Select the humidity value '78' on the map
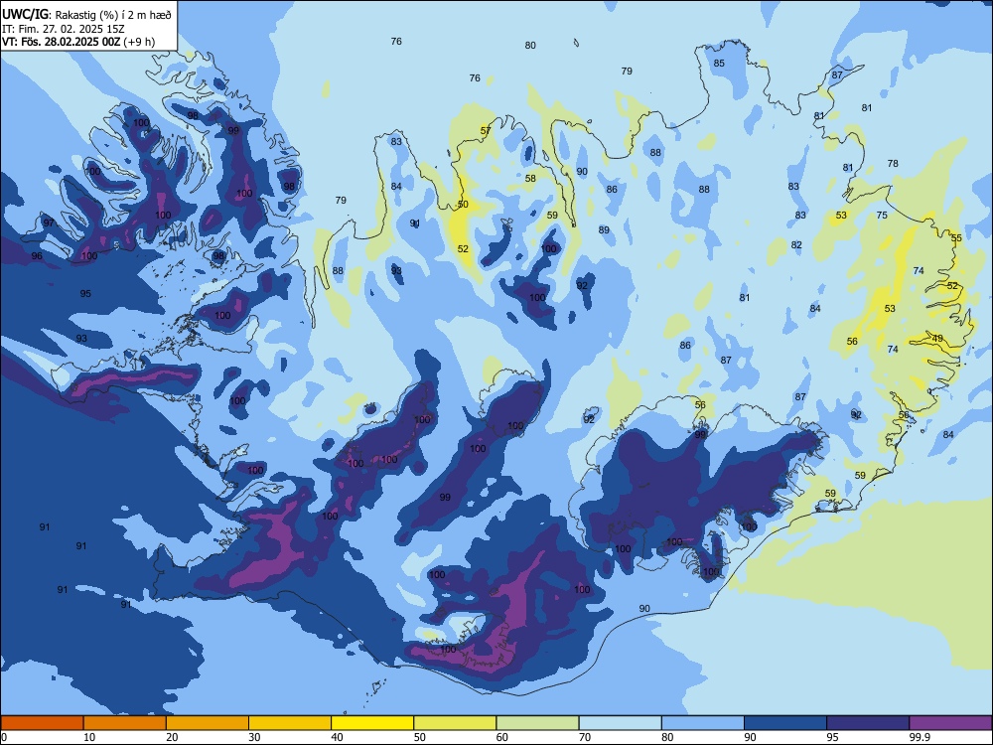 coord(893,164)
